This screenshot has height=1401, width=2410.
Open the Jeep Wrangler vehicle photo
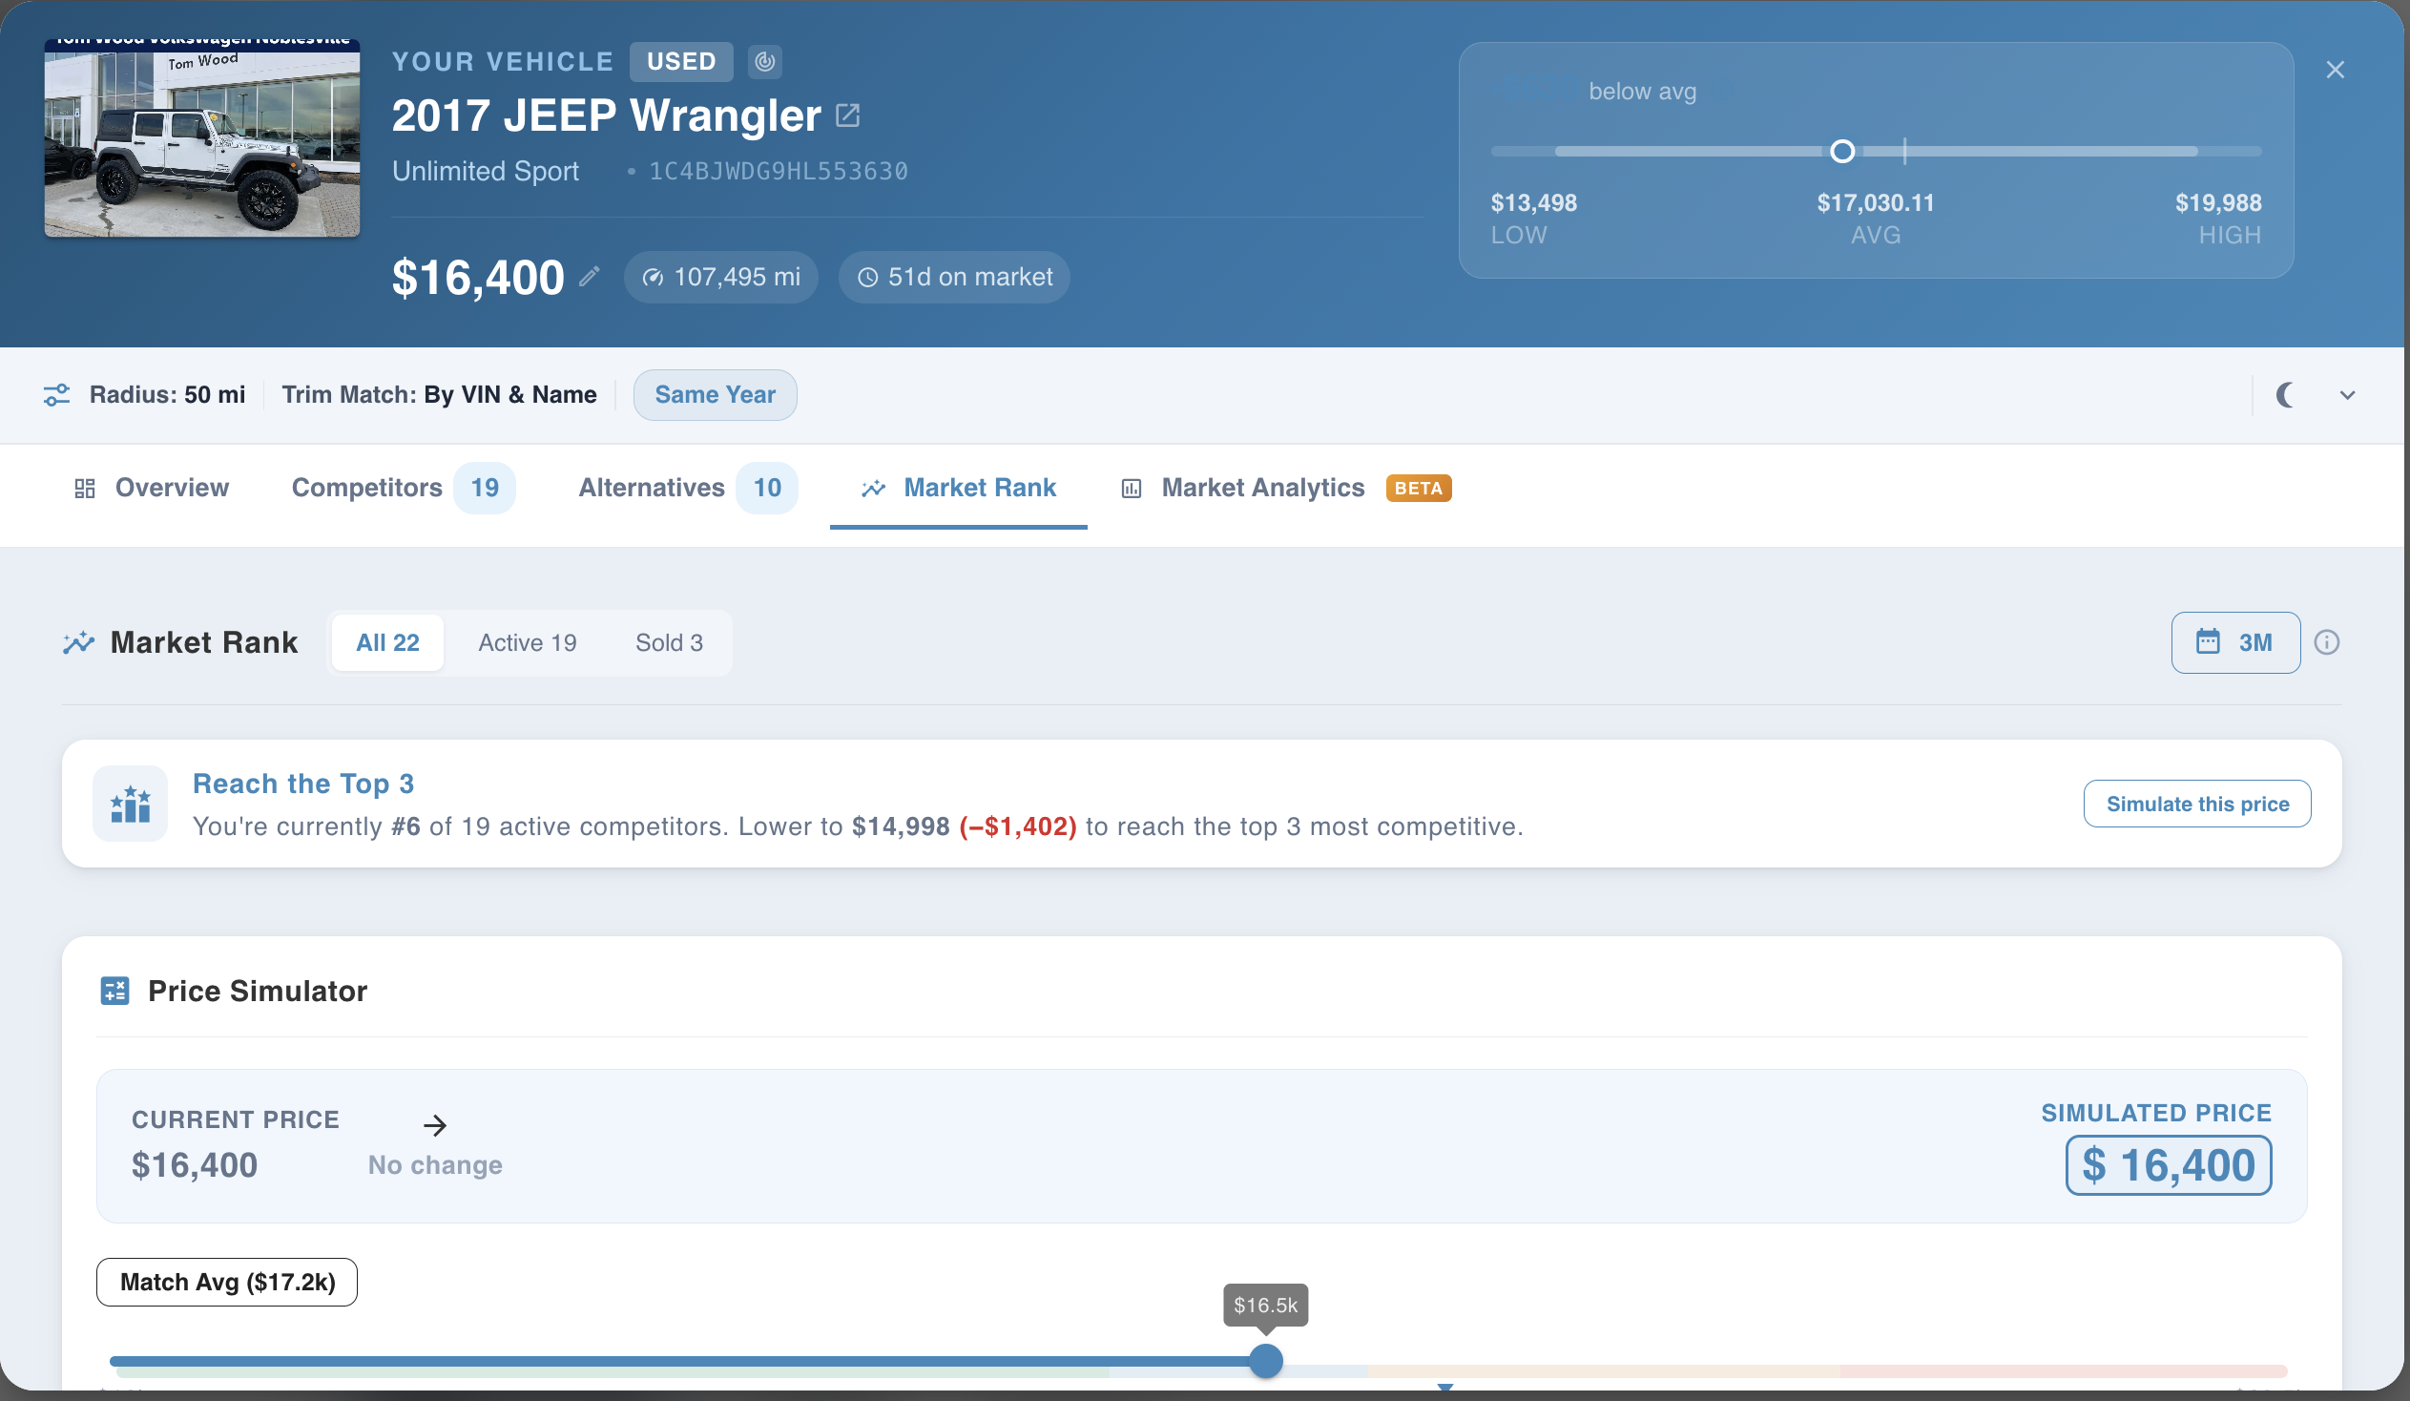coord(202,137)
